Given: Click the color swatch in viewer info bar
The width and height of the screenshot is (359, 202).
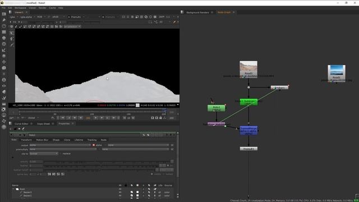Looking at the screenshot, I should [x=137, y=105].
